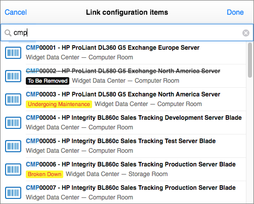The width and height of the screenshot is (254, 204).
Task: Click the location line under CMP00001
Action: coord(79,57)
